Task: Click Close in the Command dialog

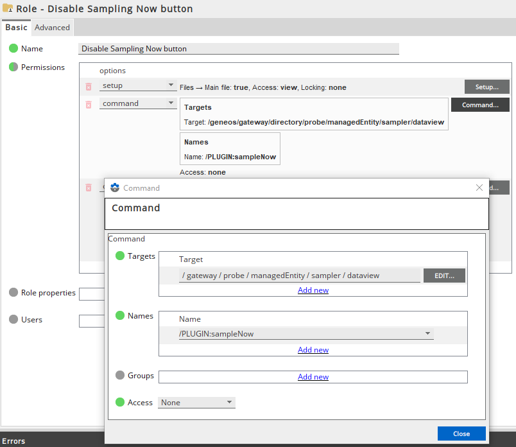Action: pos(461,434)
